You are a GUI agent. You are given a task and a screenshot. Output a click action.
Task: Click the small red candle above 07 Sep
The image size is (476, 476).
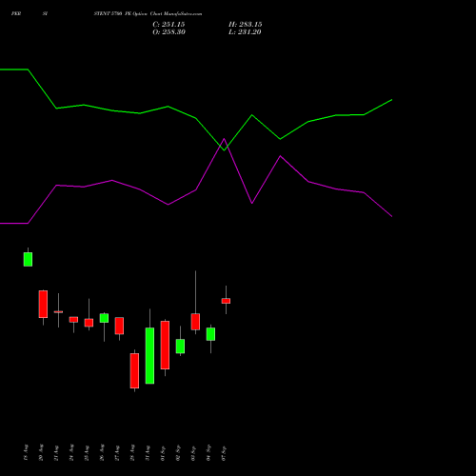point(226,301)
